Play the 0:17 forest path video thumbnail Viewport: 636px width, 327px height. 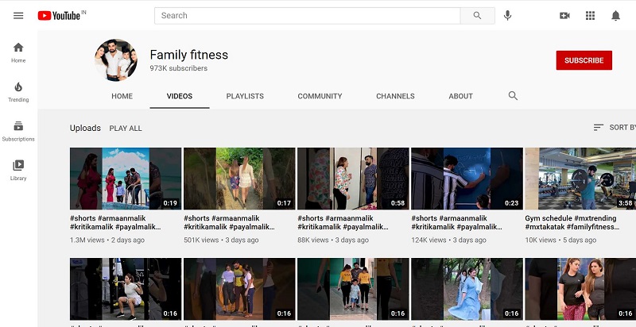click(239, 179)
